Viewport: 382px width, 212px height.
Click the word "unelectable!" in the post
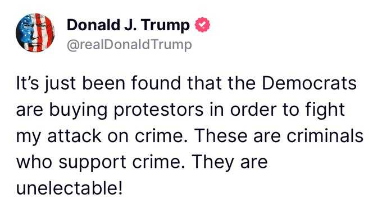(69, 189)
